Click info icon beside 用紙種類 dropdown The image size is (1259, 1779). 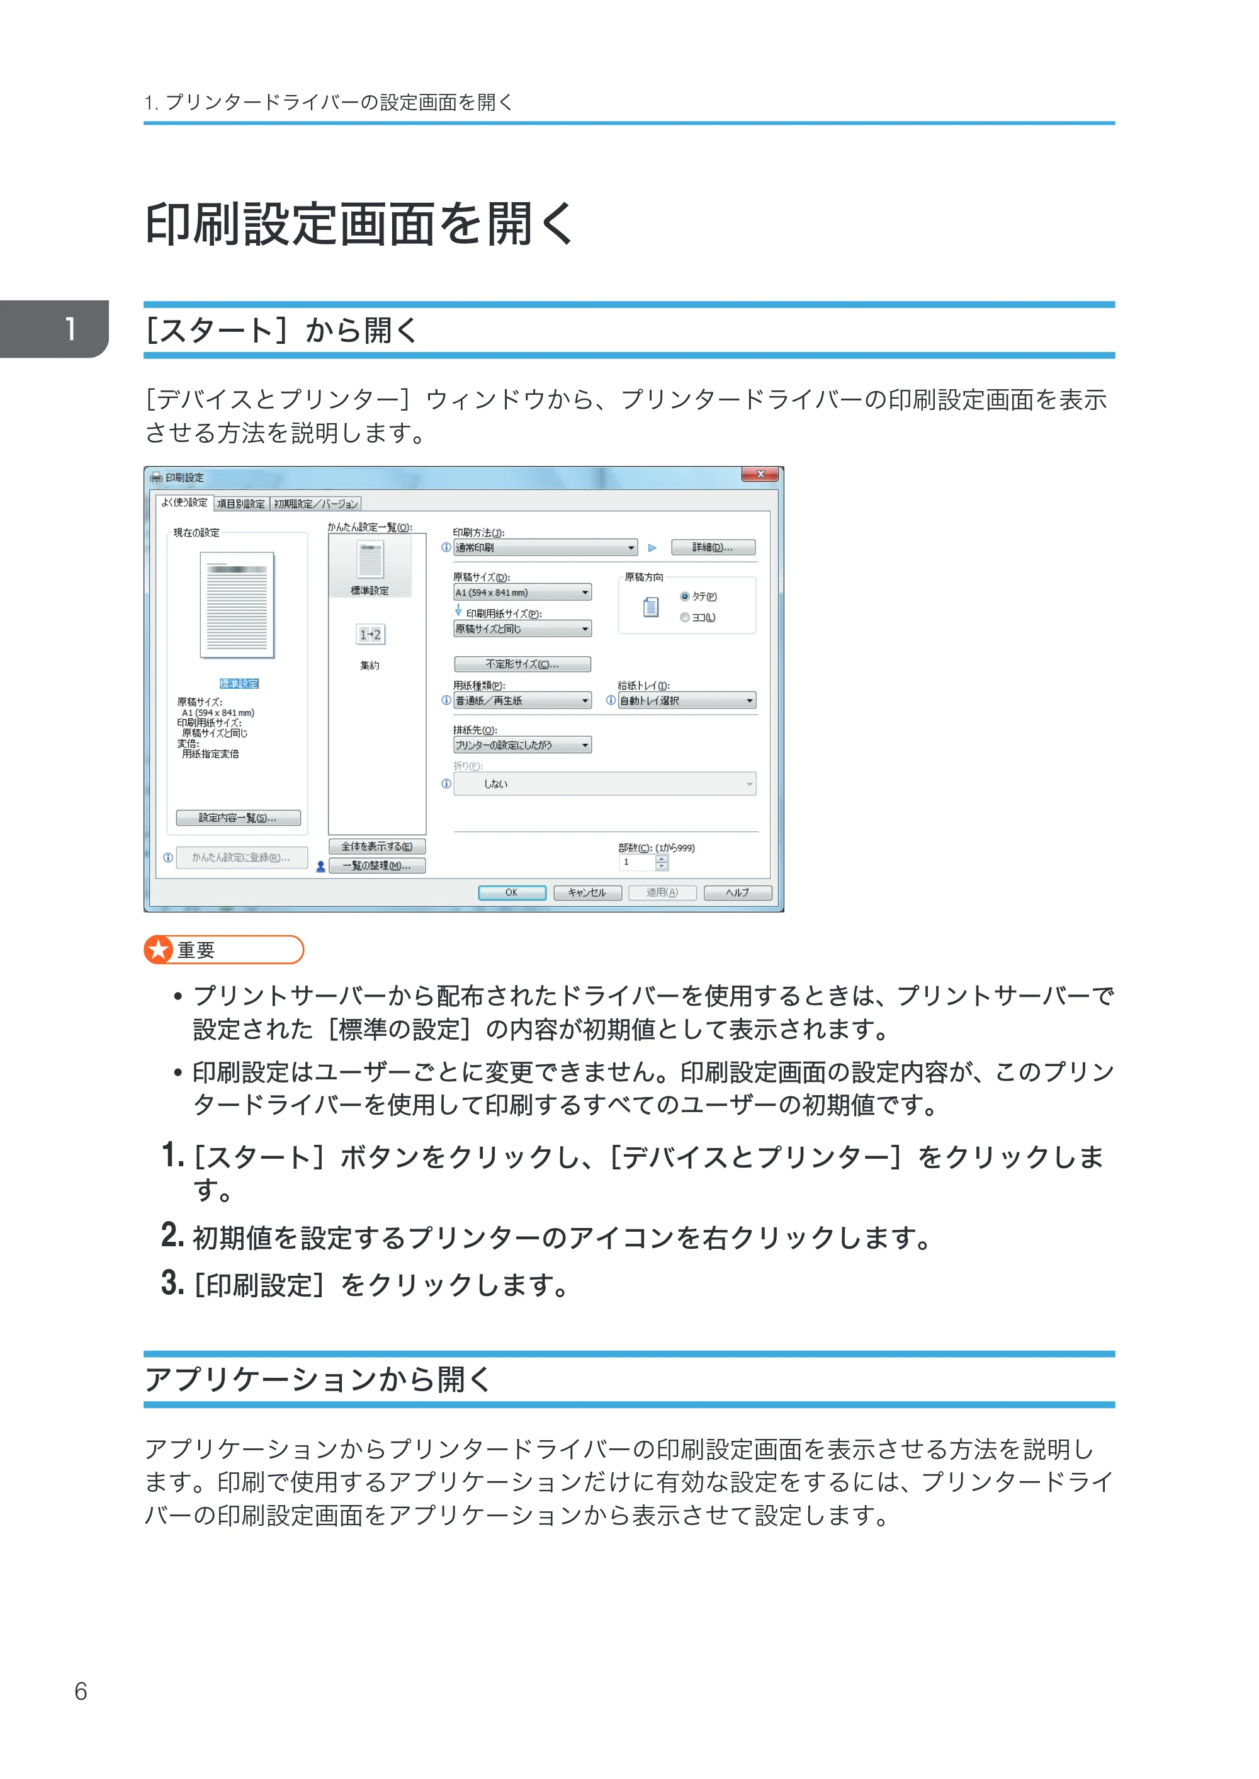[446, 700]
